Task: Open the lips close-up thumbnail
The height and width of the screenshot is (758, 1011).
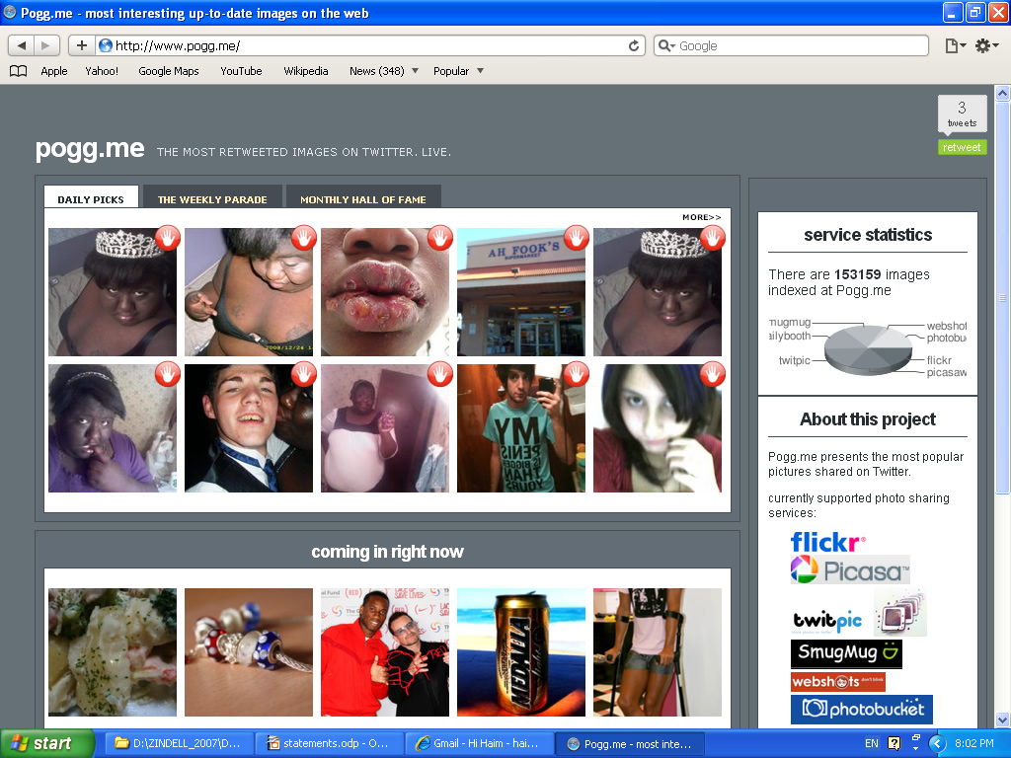Action: 385,292
